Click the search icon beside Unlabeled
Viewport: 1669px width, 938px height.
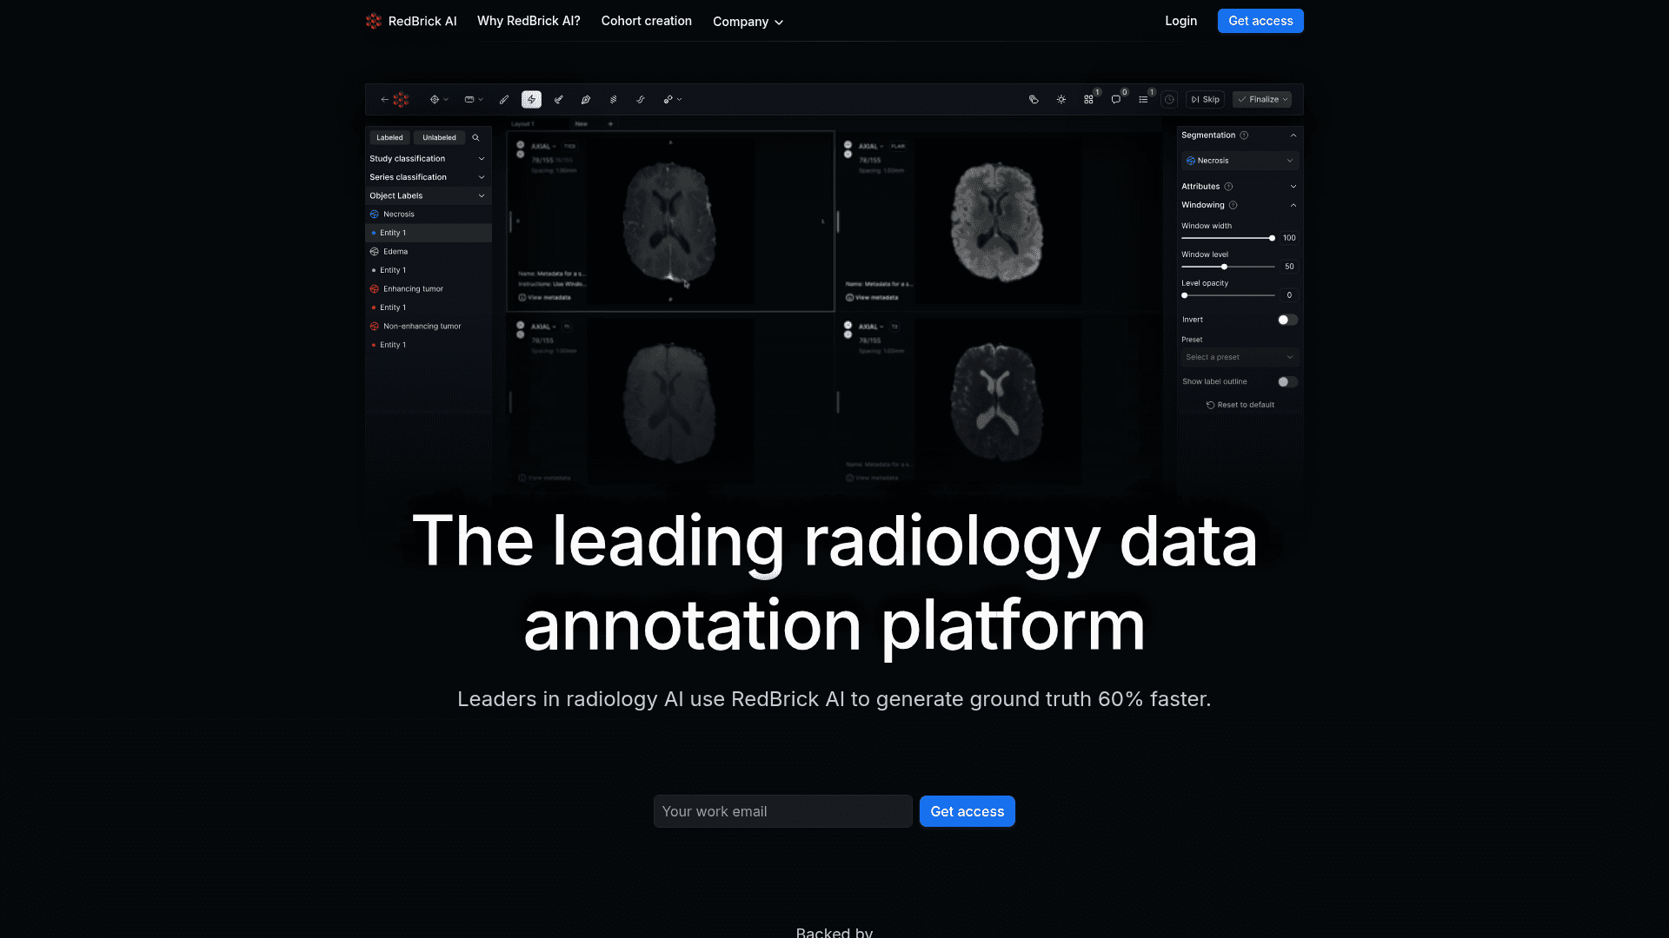tap(475, 138)
